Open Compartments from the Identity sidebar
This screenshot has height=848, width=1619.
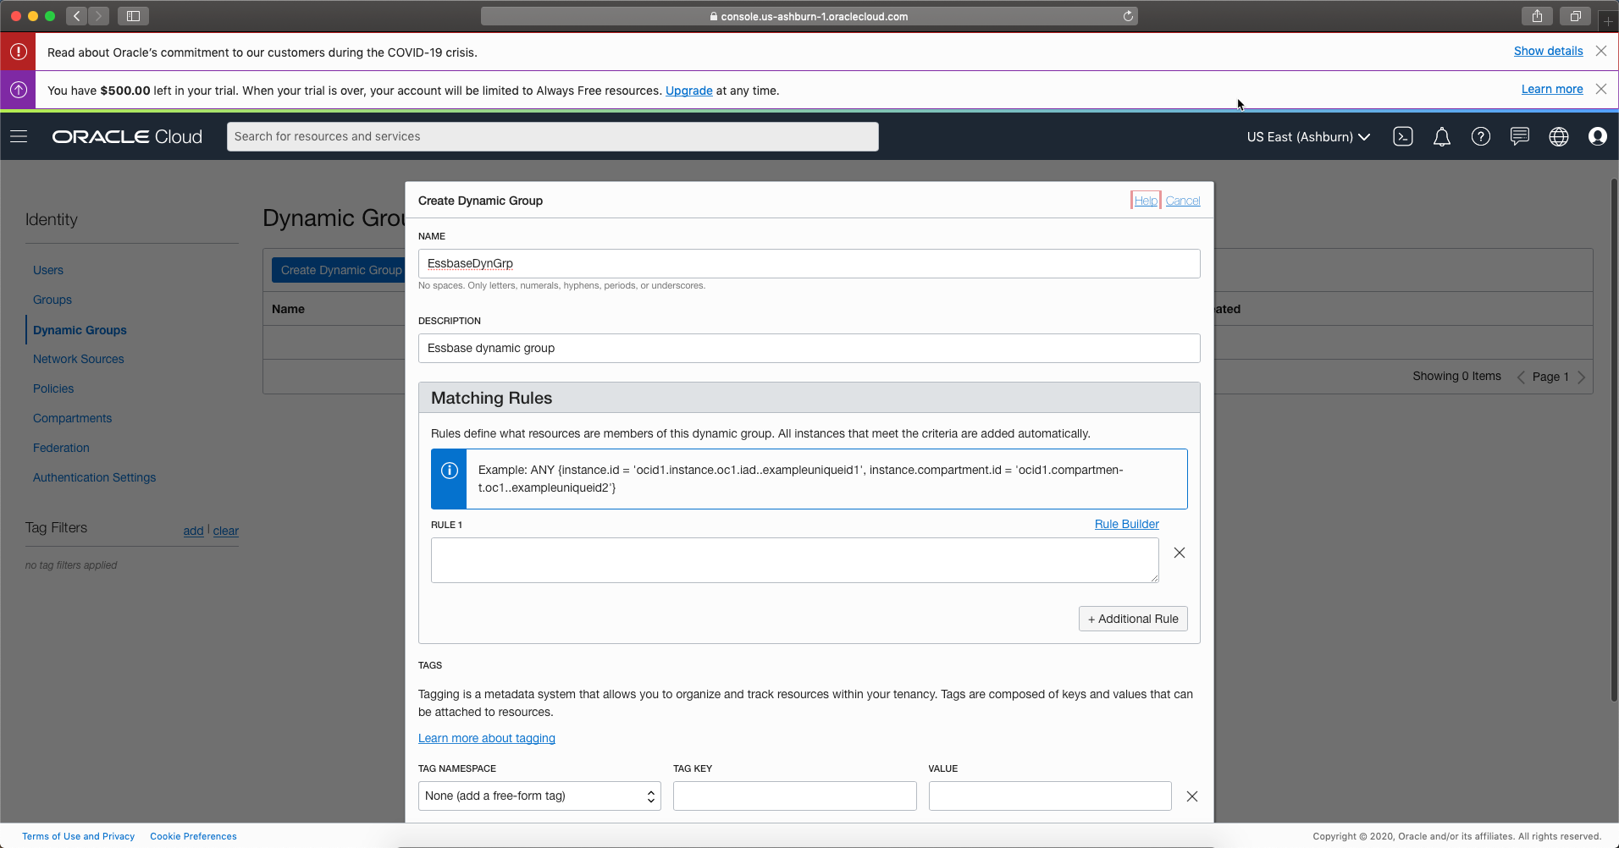72,418
